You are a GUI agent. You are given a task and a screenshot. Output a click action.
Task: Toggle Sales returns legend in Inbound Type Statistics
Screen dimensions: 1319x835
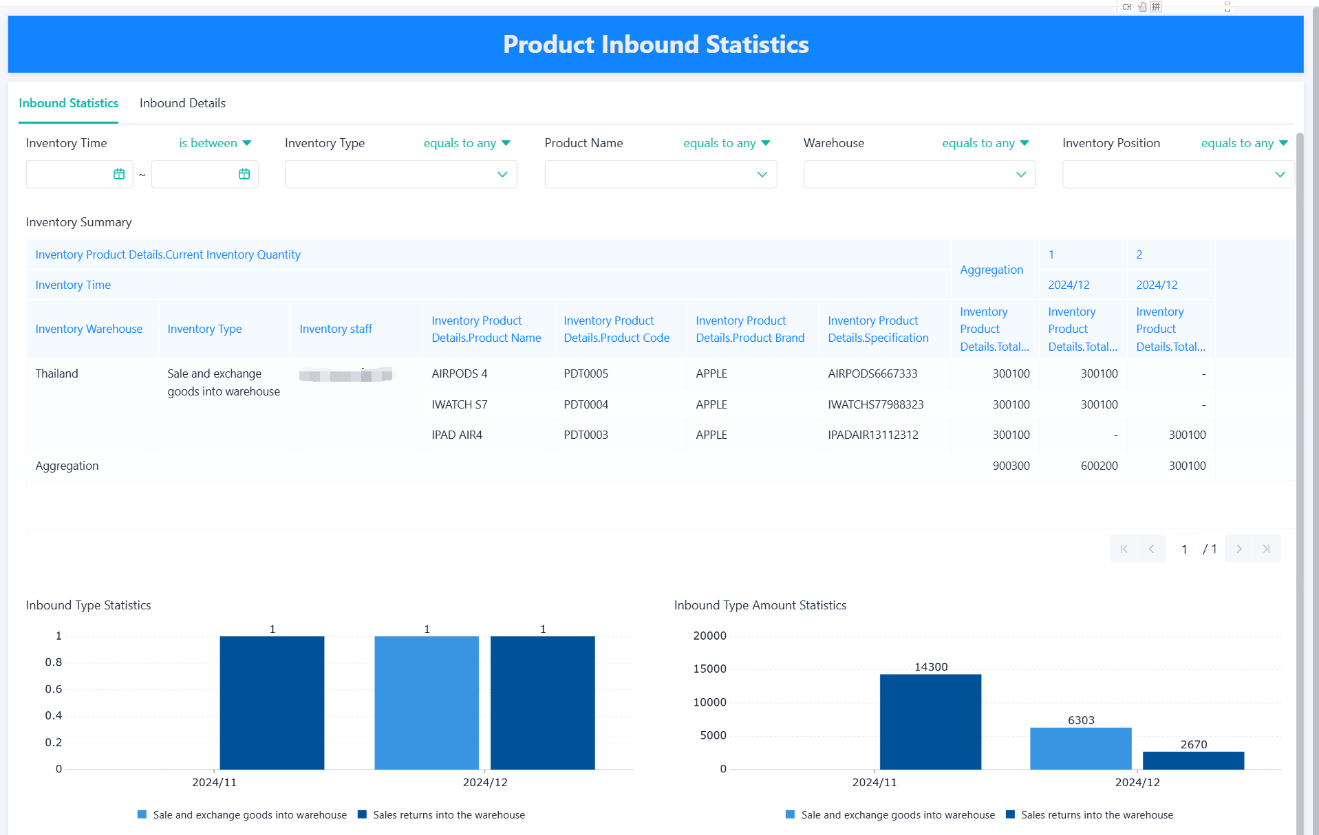click(x=441, y=815)
